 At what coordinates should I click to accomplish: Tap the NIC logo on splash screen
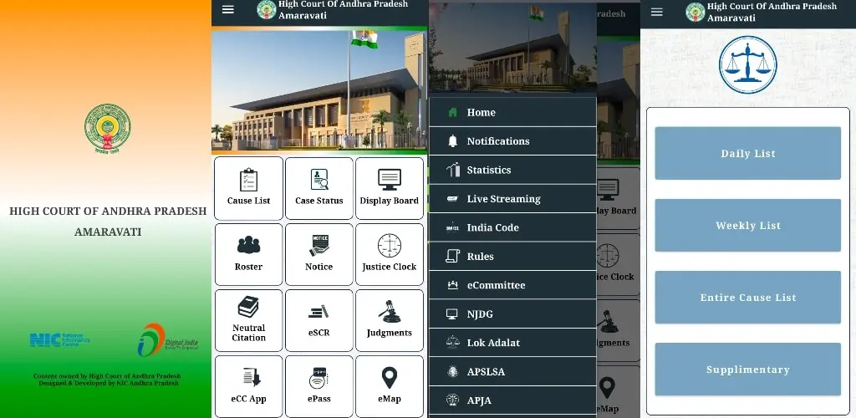point(59,339)
